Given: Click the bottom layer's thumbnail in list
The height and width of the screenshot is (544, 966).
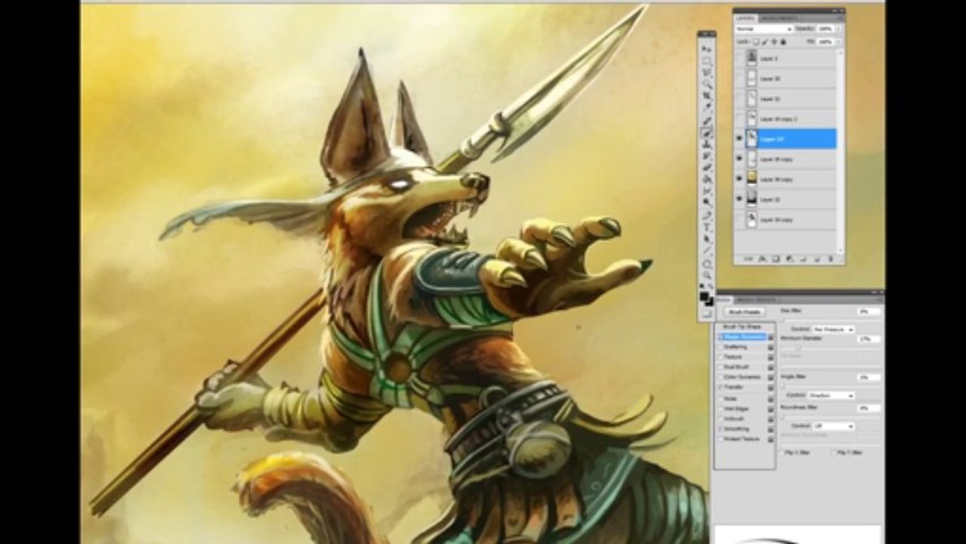Looking at the screenshot, I should coord(752,220).
